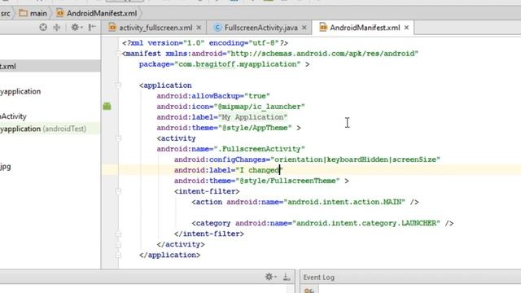The height and width of the screenshot is (293, 521).
Task: Click fold marker beside closing </activity>
Action: pyautogui.click(x=118, y=244)
